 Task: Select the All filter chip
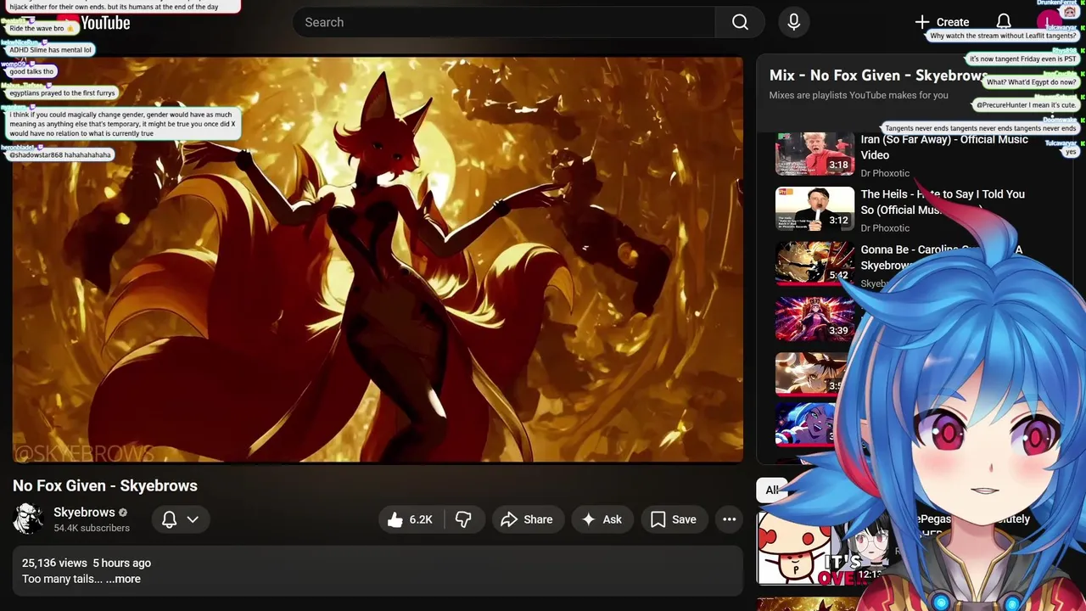click(771, 490)
